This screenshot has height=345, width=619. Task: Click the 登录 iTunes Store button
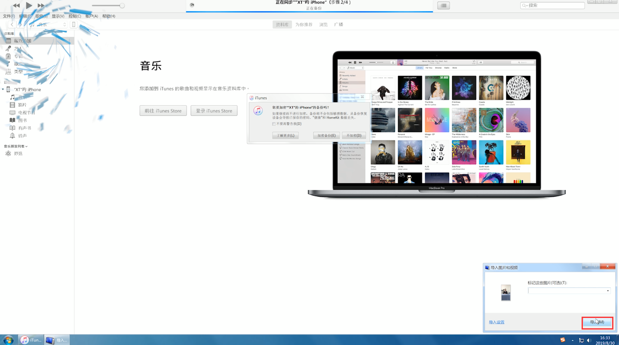tap(214, 111)
